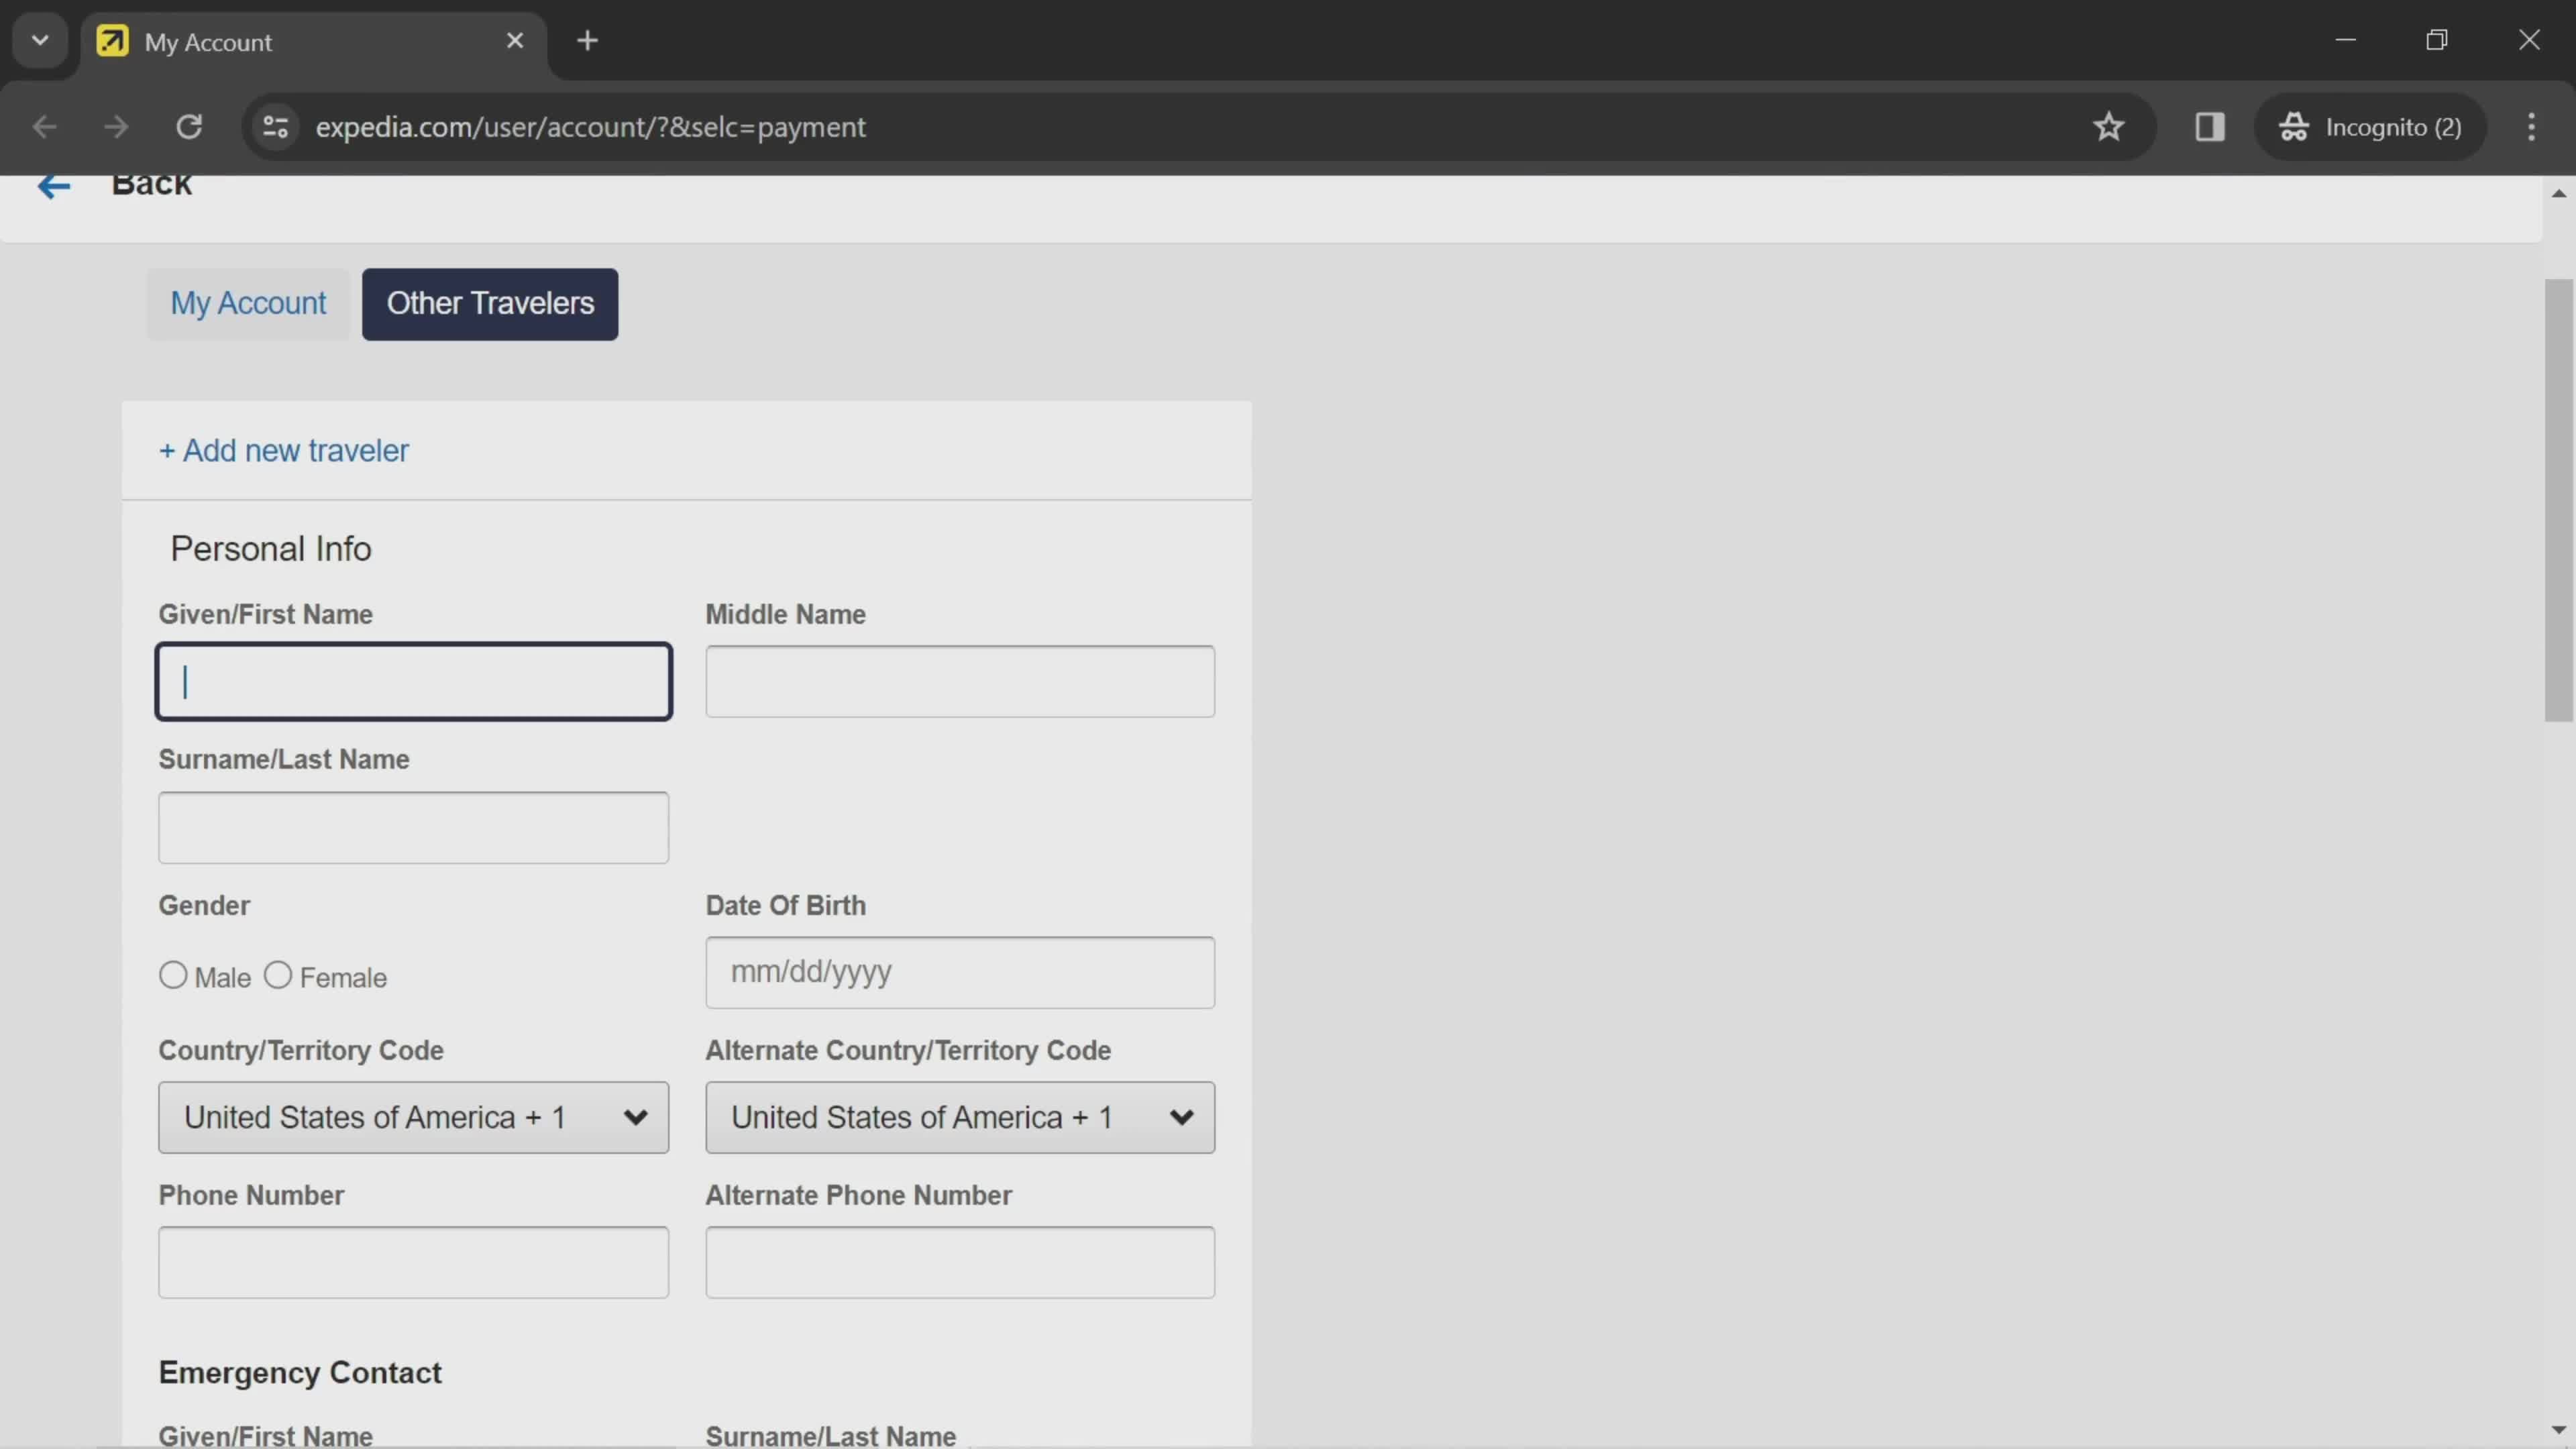This screenshot has width=2576, height=1449.
Task: Click + Add new traveler link
Action: pyautogui.click(x=284, y=451)
